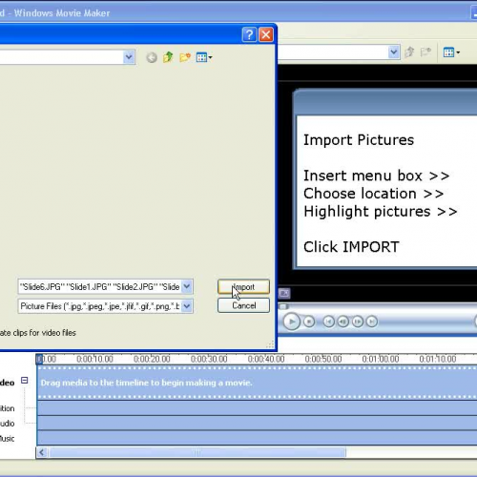477x477 pixels.
Task: Click the Import button in the dialog
Action: tap(243, 286)
